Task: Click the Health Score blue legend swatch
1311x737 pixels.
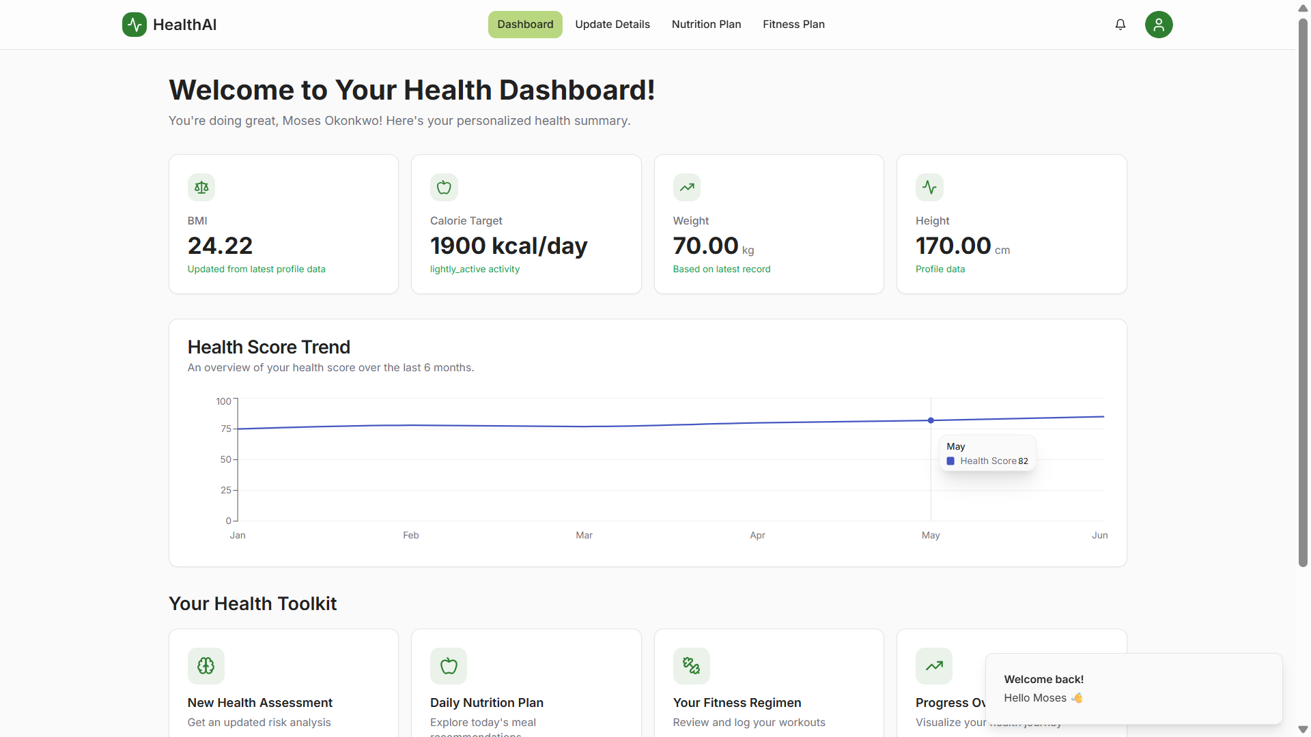Action: pos(950,461)
